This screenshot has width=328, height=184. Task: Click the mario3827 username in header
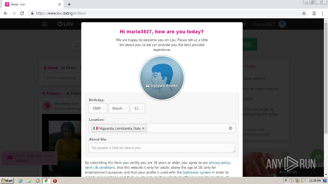[x=264, y=24]
